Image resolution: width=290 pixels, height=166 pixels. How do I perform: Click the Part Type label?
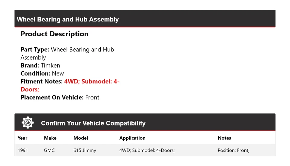click(x=35, y=50)
